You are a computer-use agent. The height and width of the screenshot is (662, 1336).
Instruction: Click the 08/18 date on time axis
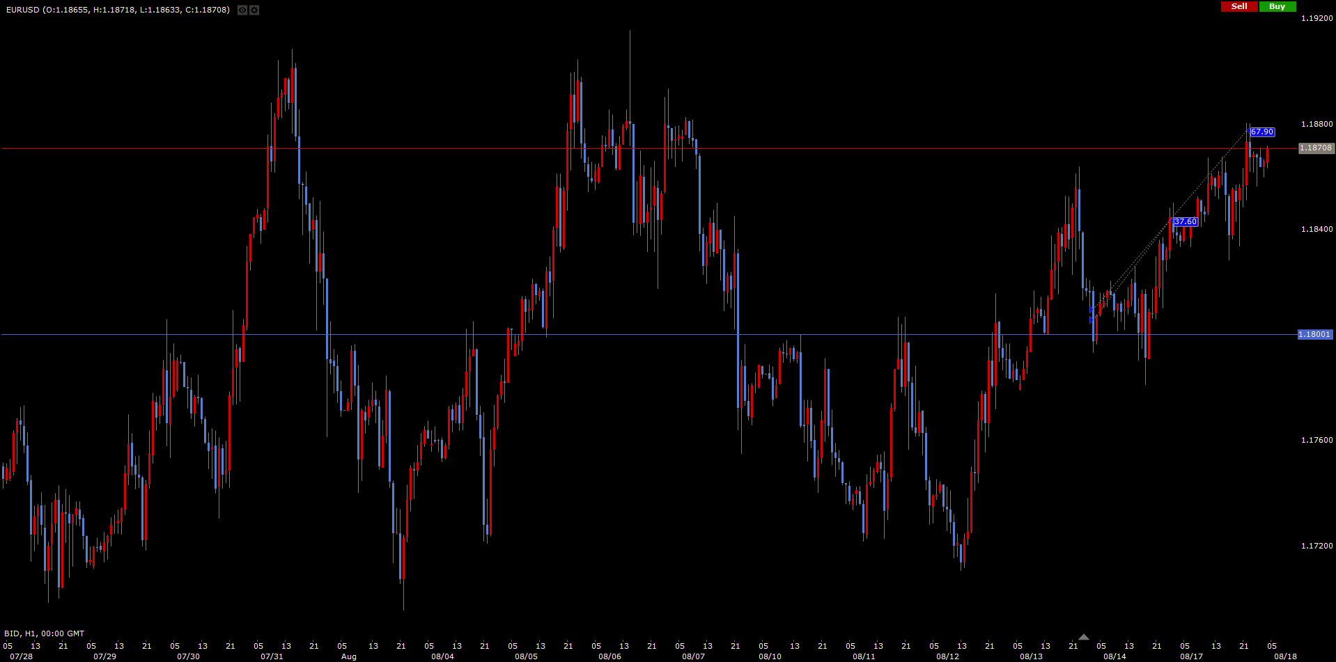pos(1285,656)
